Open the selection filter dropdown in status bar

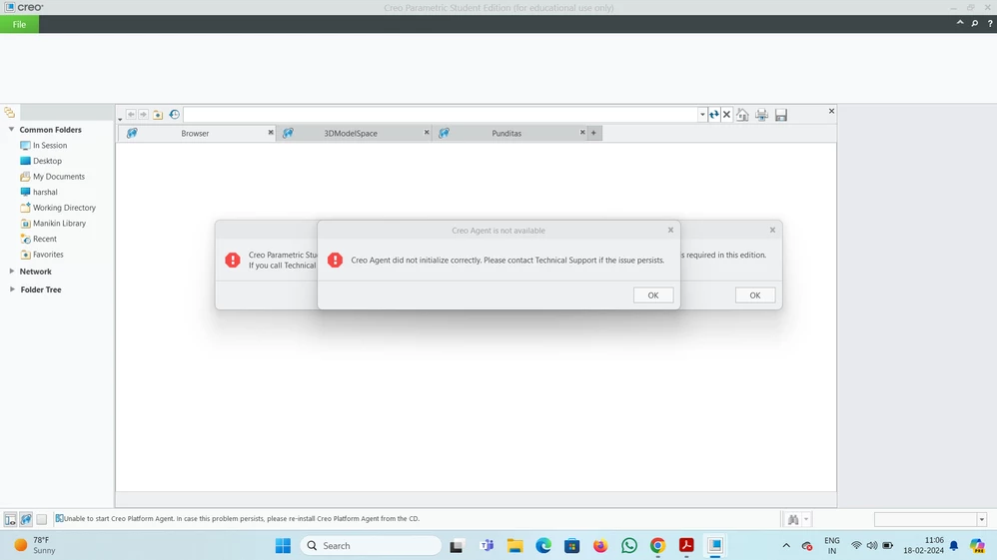(x=981, y=520)
